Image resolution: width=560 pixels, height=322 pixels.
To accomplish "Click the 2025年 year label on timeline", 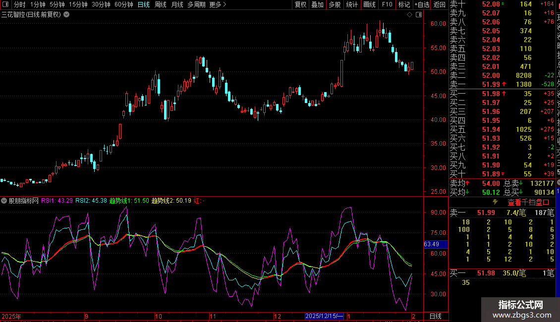I will pyautogui.click(x=11, y=316).
